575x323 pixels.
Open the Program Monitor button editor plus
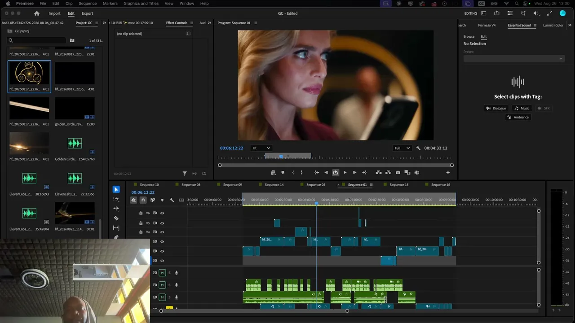(x=448, y=172)
